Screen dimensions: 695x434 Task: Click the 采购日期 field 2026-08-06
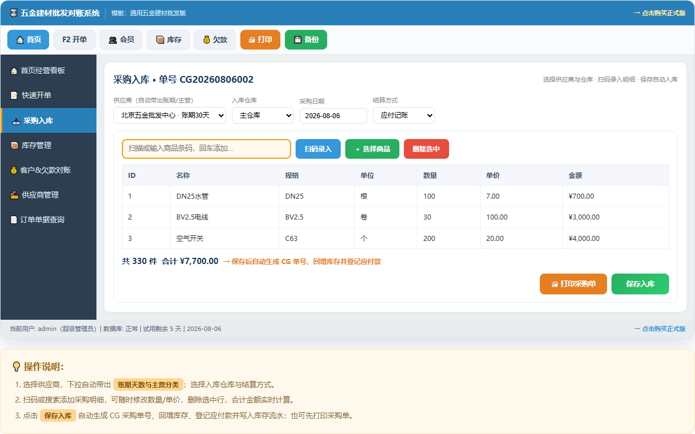coord(333,116)
